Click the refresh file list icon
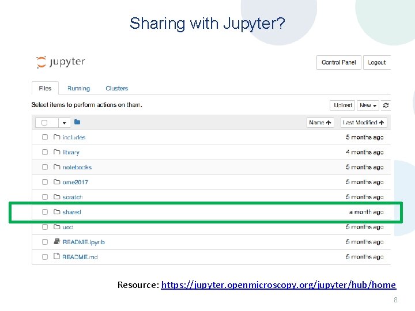Image resolution: width=415 pixels, height=311 pixels. pyautogui.click(x=386, y=105)
